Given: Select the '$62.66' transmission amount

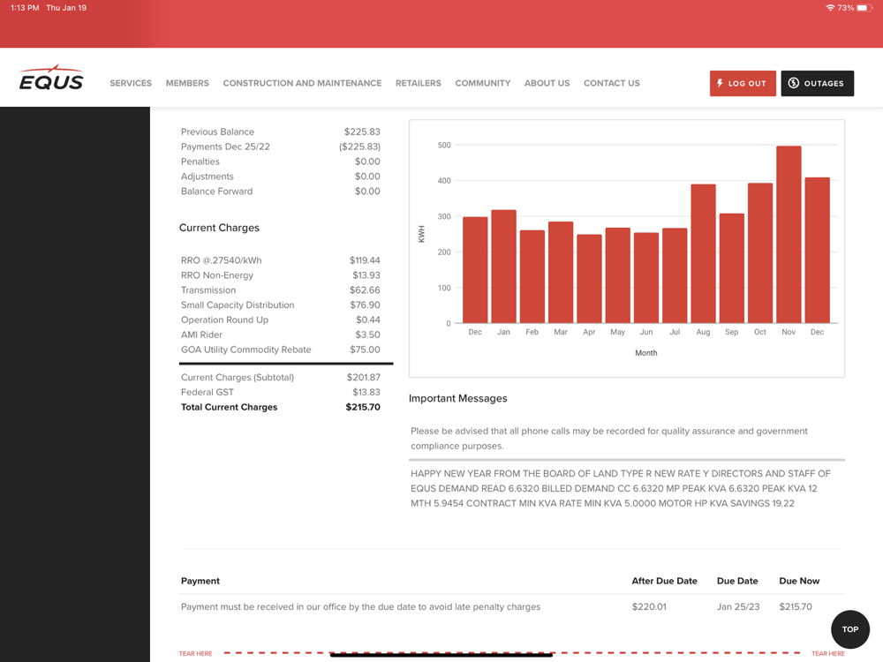Looking at the screenshot, I should point(365,290).
